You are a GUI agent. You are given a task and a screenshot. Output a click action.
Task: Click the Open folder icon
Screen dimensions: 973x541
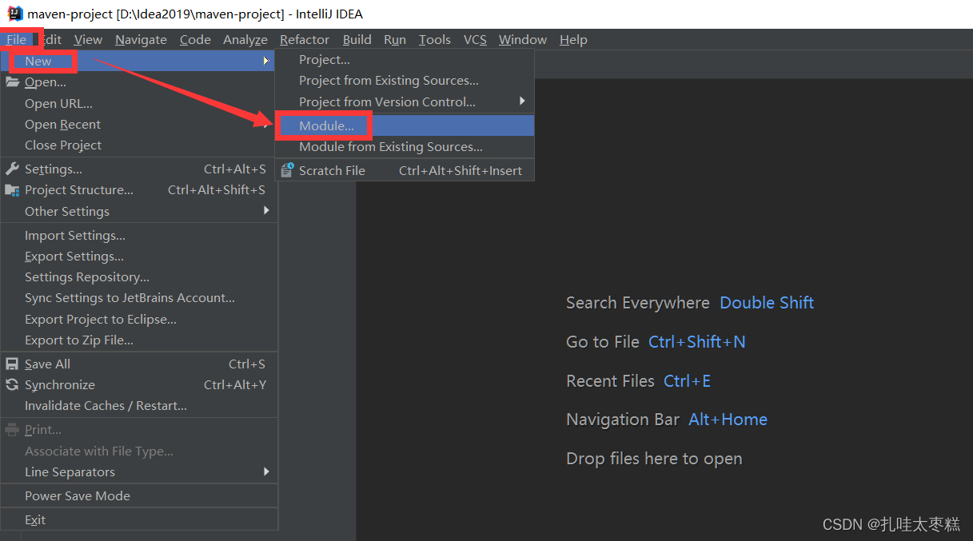12,82
